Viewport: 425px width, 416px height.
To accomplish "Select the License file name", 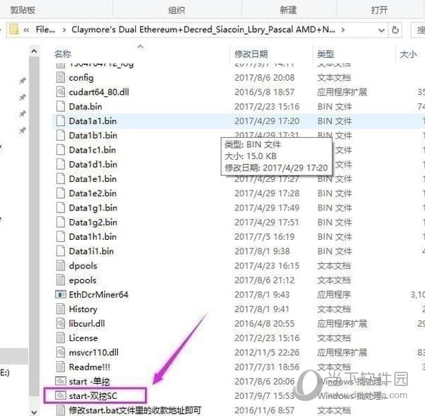I will point(83,338).
